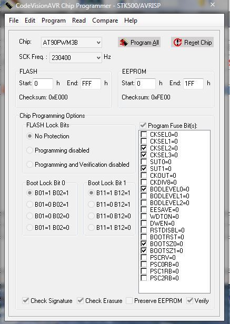Close the Chip Programmer window
This screenshot has height=324, width=230.
[213, 5]
